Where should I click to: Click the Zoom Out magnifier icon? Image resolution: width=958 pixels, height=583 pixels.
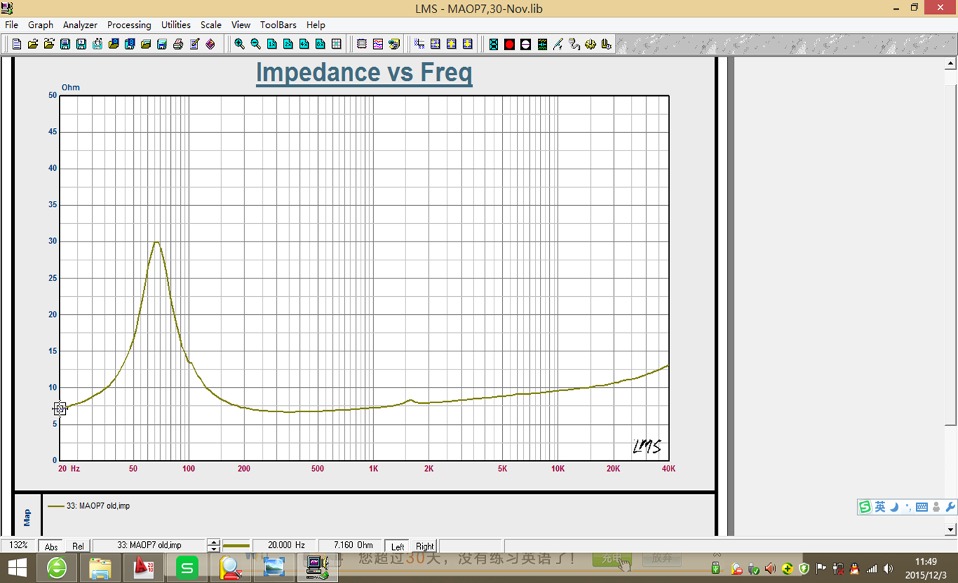256,44
